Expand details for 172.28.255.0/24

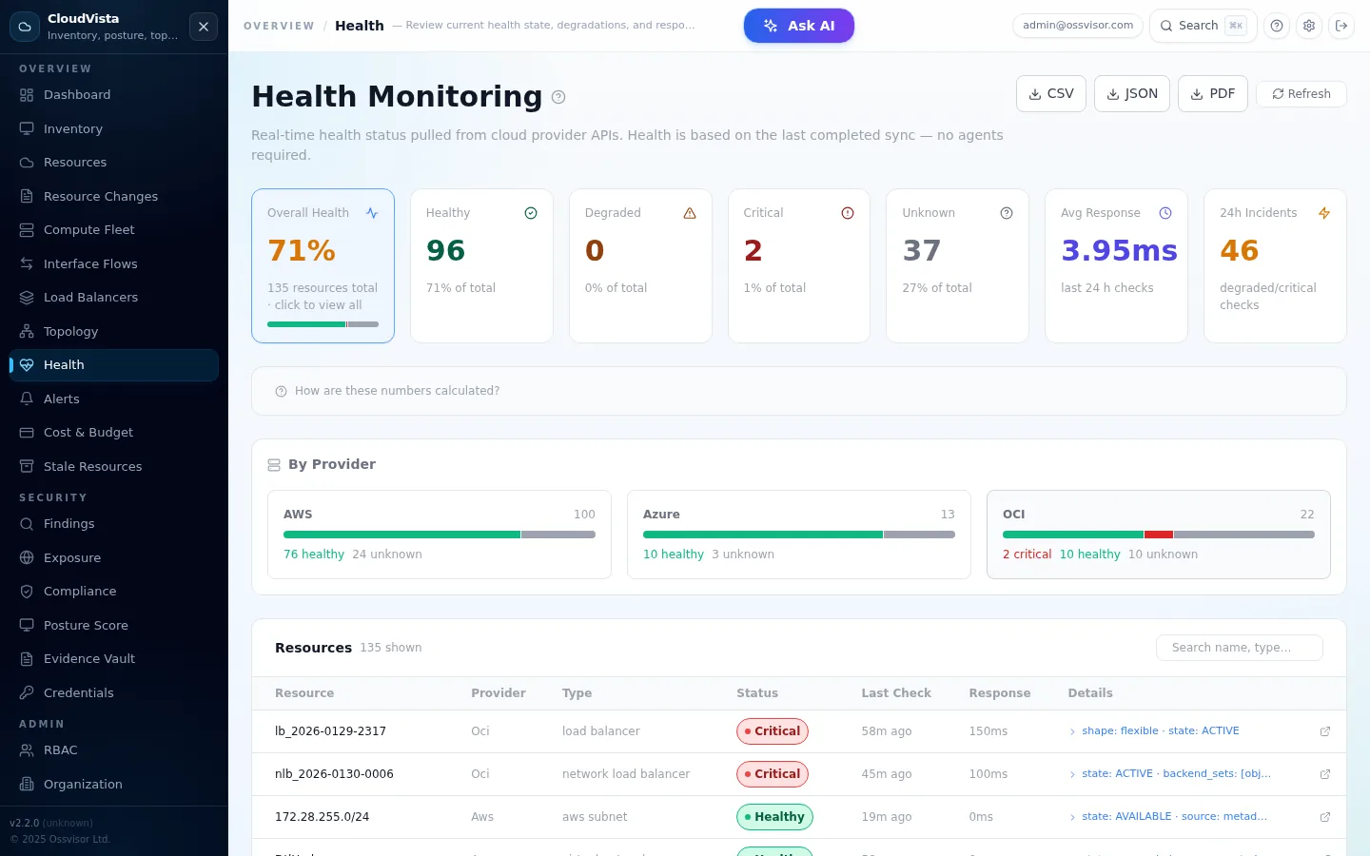(1072, 817)
